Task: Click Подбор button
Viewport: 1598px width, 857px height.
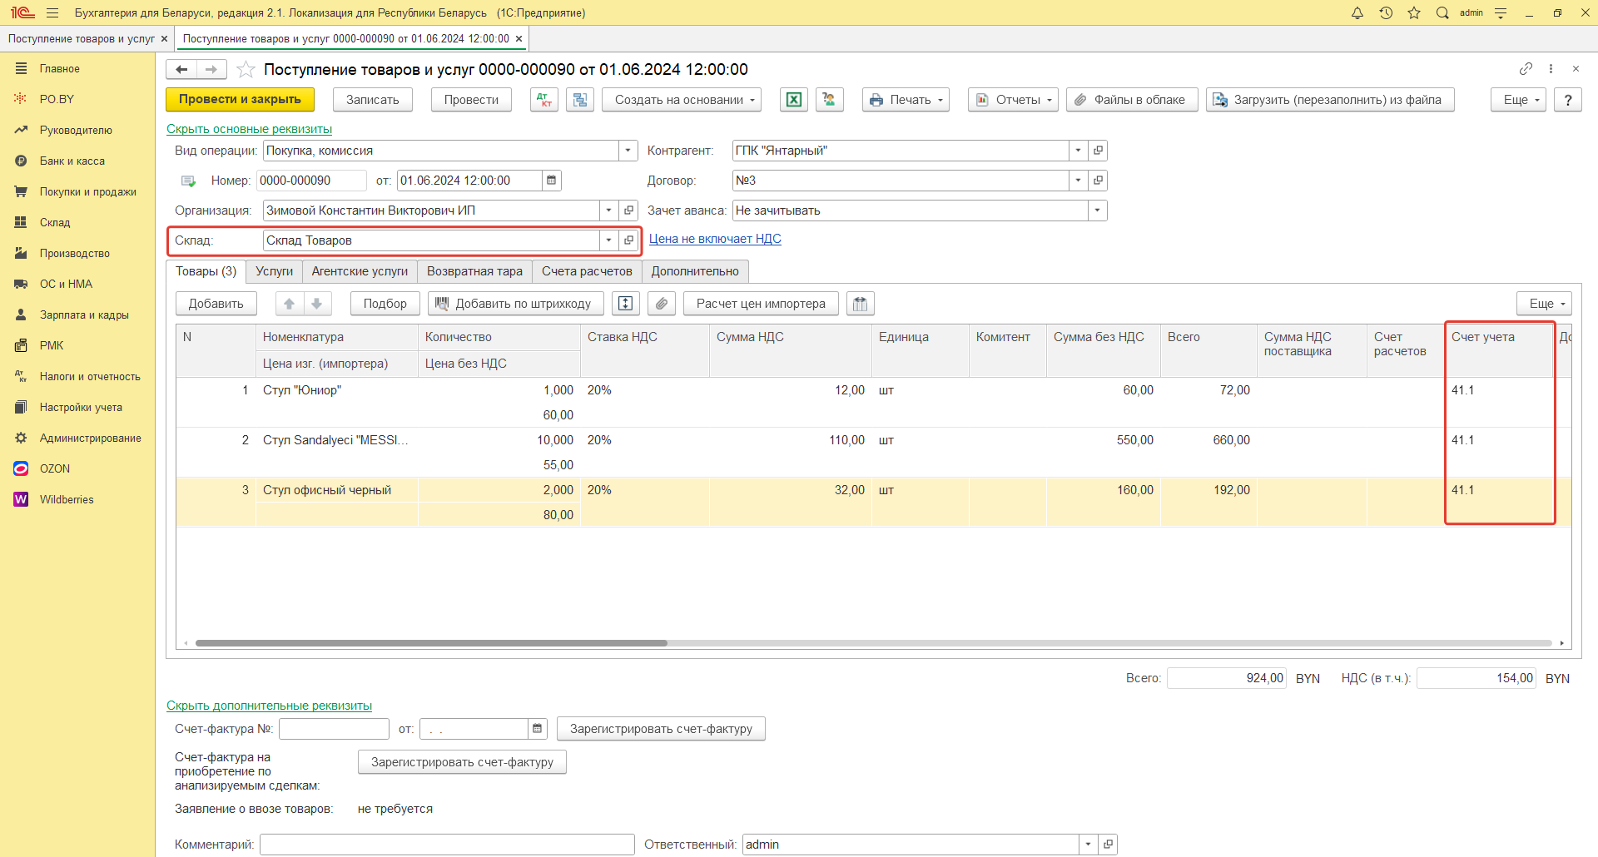Action: click(385, 304)
